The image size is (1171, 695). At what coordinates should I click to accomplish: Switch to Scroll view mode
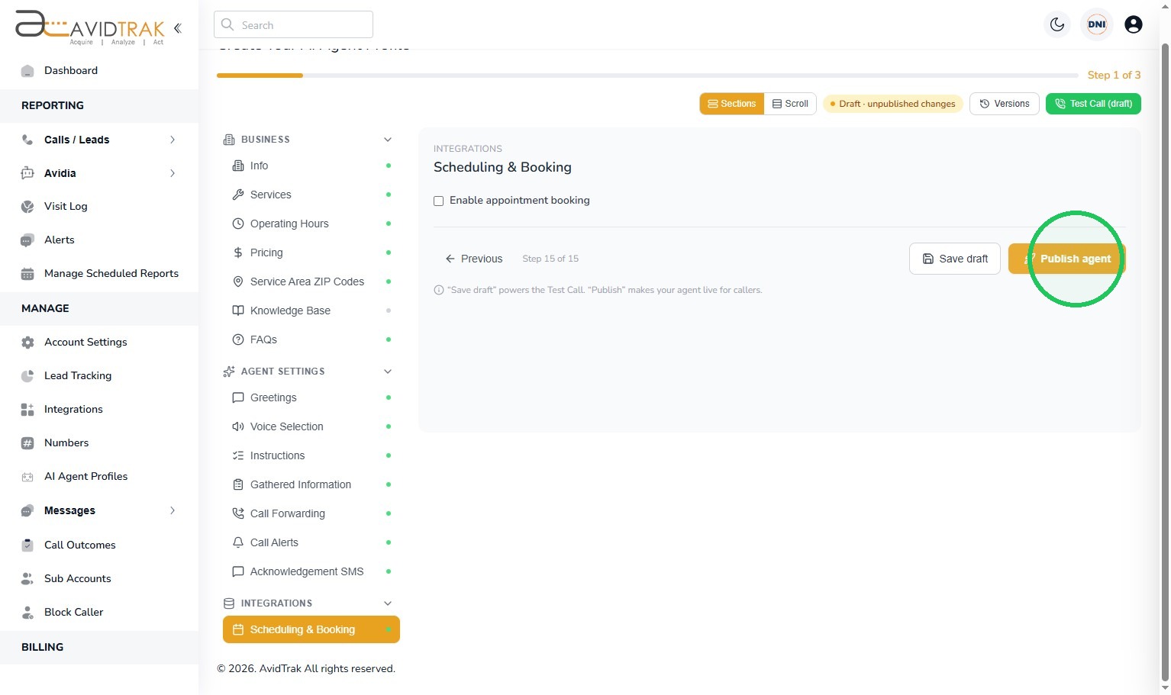(790, 104)
